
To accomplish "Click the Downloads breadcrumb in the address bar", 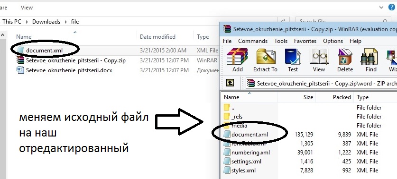I will coord(46,22).
